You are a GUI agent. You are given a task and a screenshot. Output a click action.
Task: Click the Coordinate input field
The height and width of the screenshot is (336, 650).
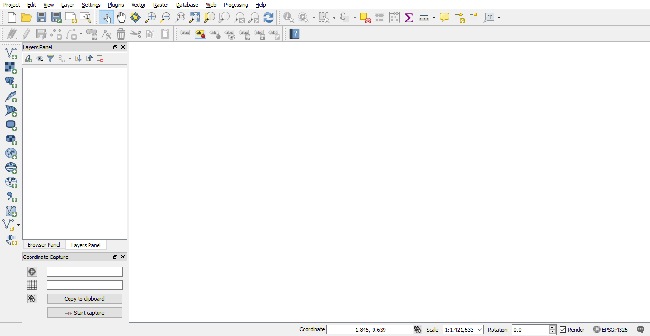(370, 330)
